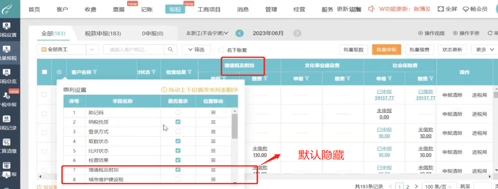Switch to the 0申报(0) tab
The width and height of the screenshot is (498, 189).
click(152, 34)
